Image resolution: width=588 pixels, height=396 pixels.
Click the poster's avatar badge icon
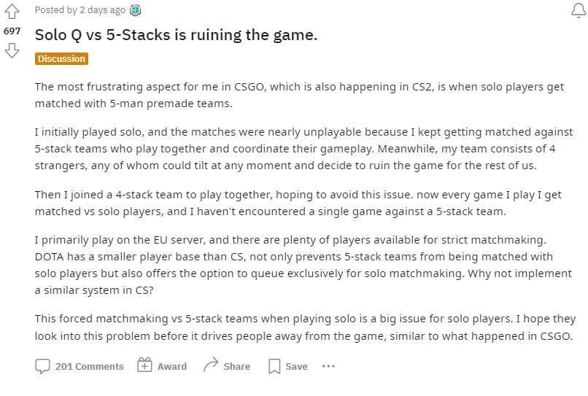pos(135,10)
